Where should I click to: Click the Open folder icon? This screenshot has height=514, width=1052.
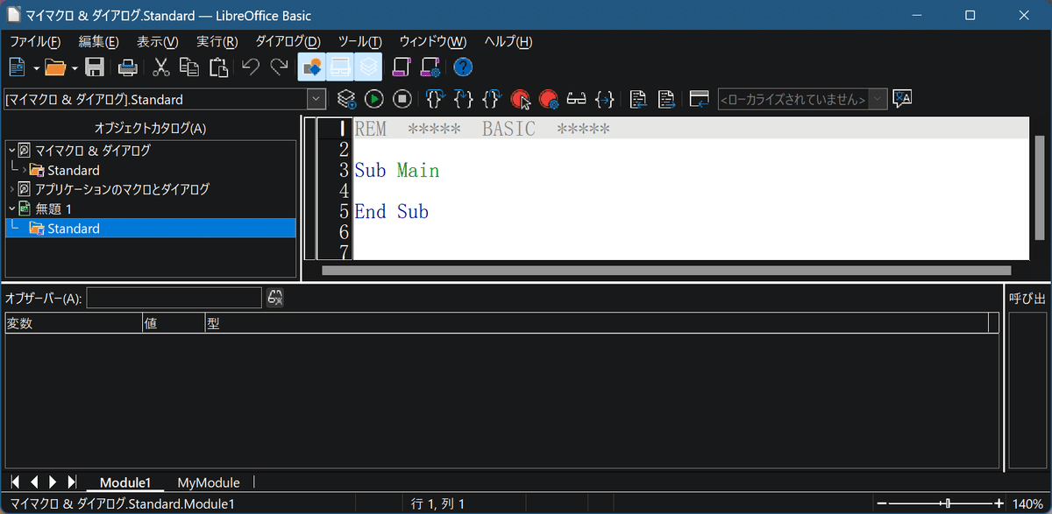coord(55,67)
